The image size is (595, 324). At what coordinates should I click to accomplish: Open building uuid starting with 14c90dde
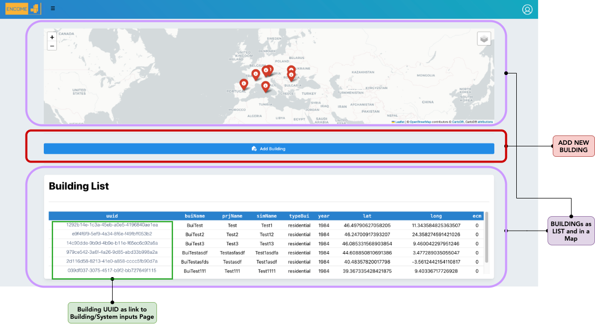coord(112,243)
